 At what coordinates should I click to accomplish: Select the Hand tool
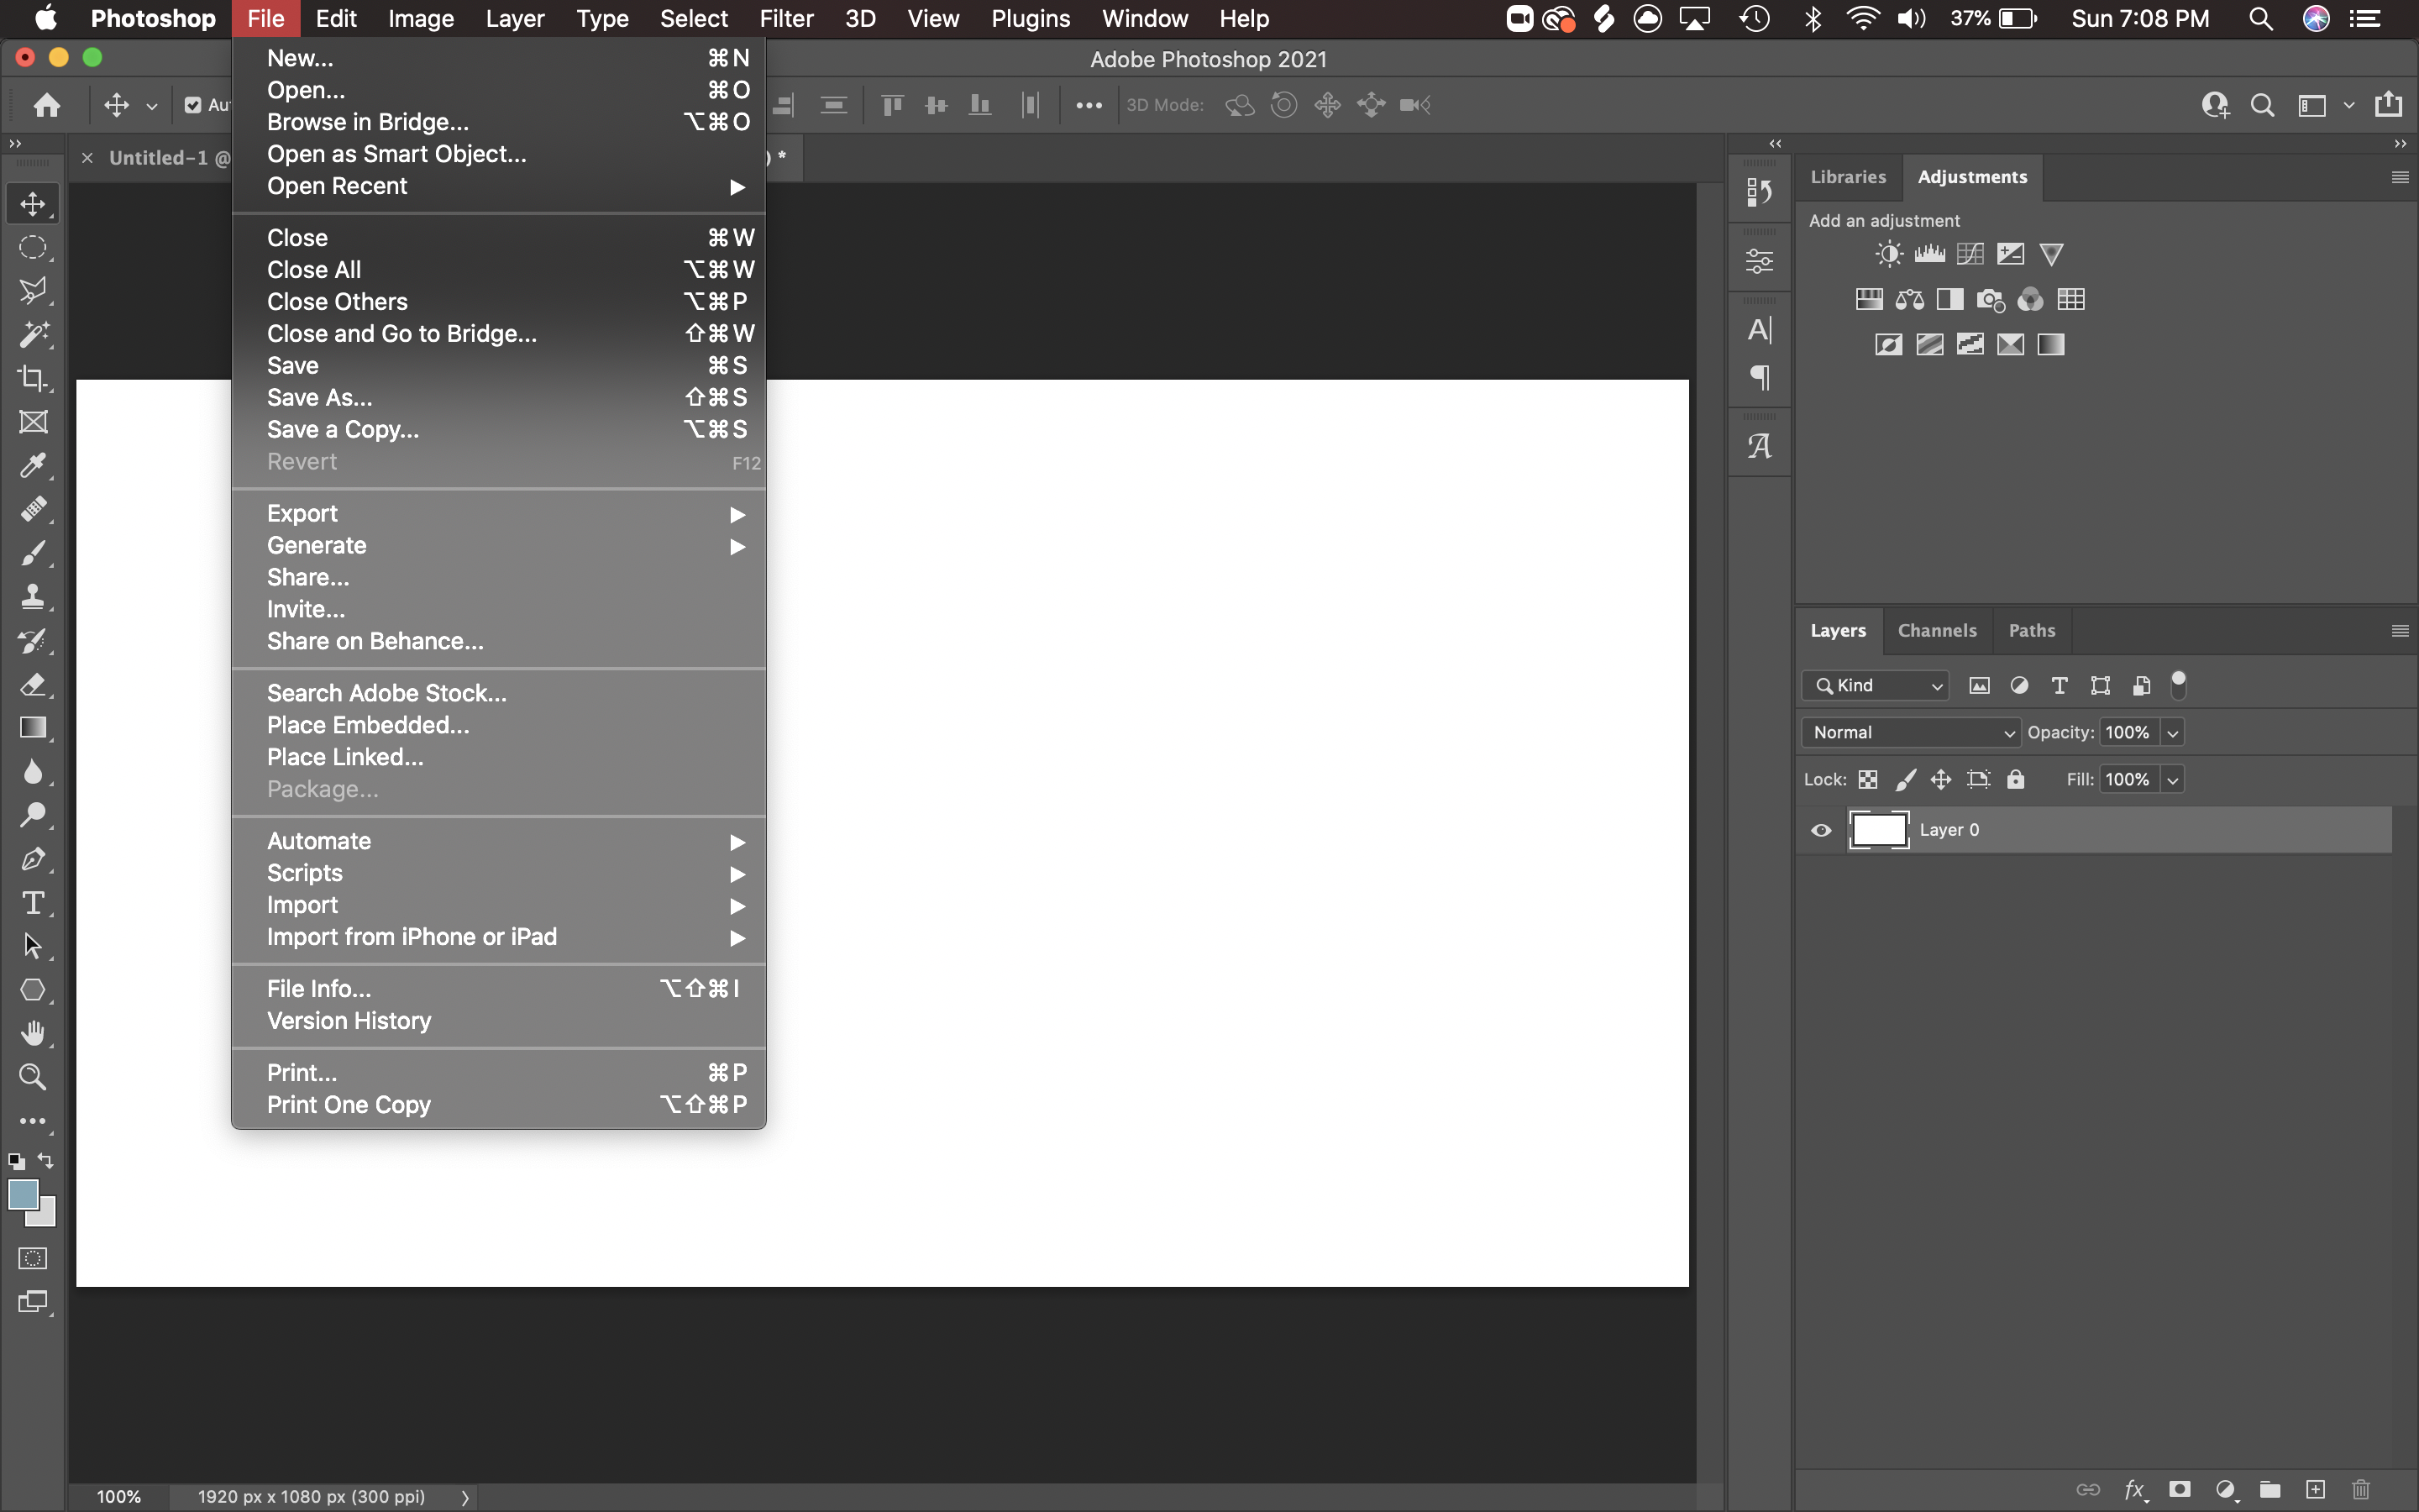click(x=33, y=1033)
